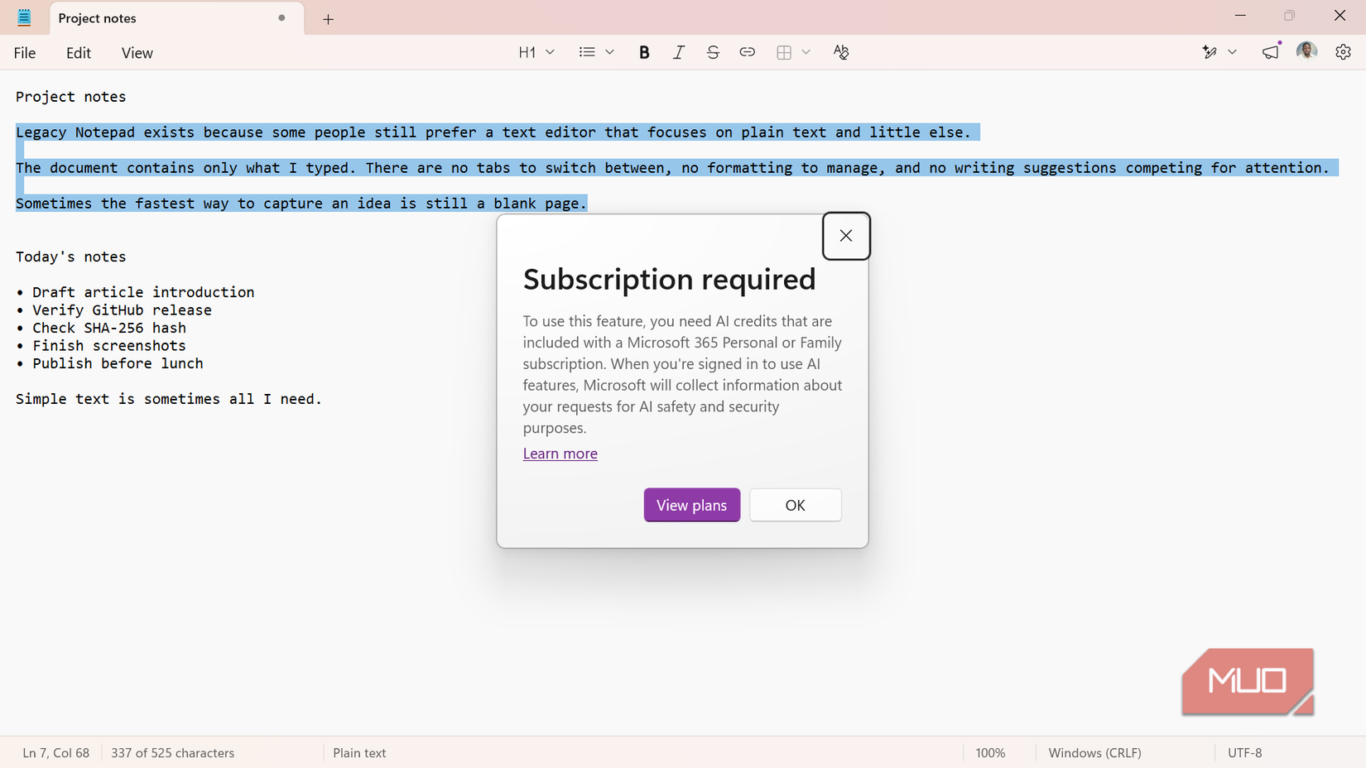Image resolution: width=1366 pixels, height=768 pixels.
Task: Click the 100% zoom level indicator
Action: click(x=990, y=753)
